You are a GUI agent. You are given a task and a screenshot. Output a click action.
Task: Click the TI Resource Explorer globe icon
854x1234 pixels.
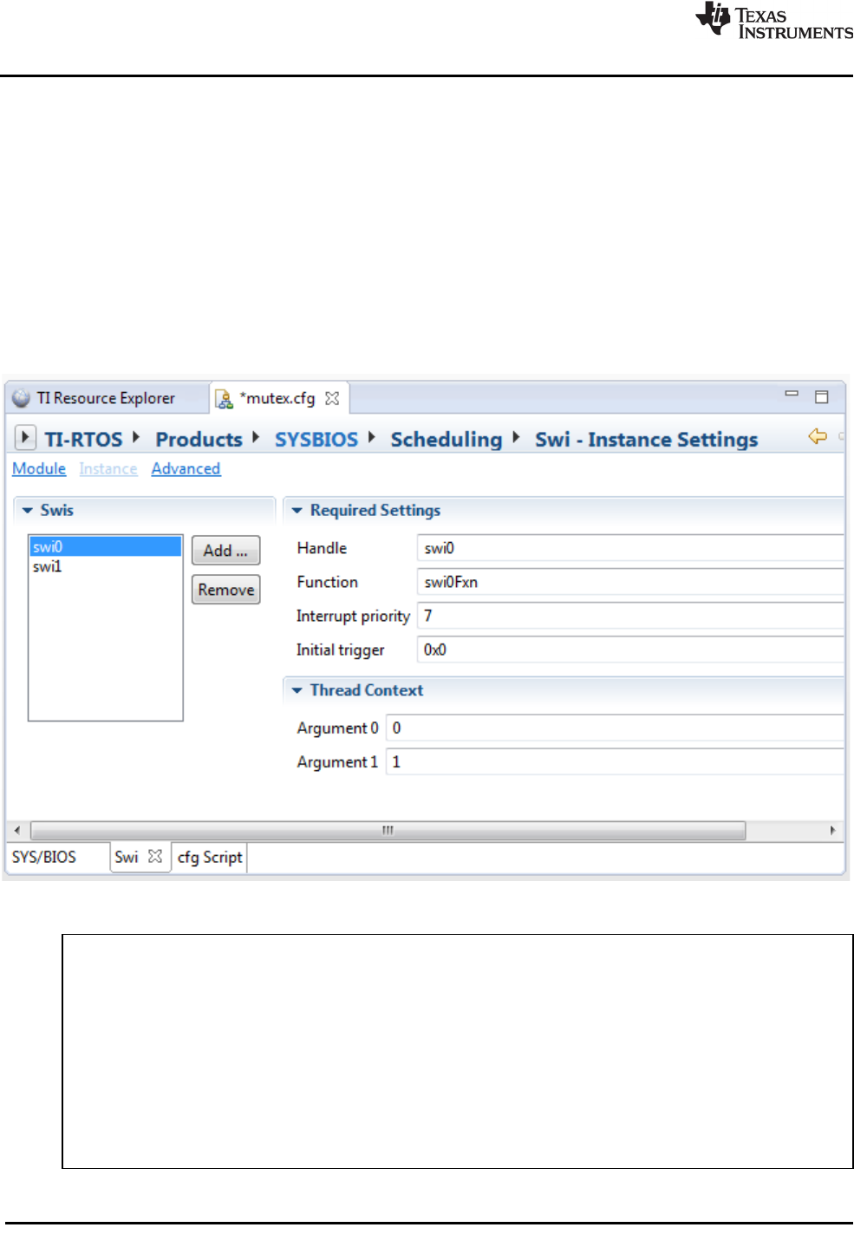point(22,398)
